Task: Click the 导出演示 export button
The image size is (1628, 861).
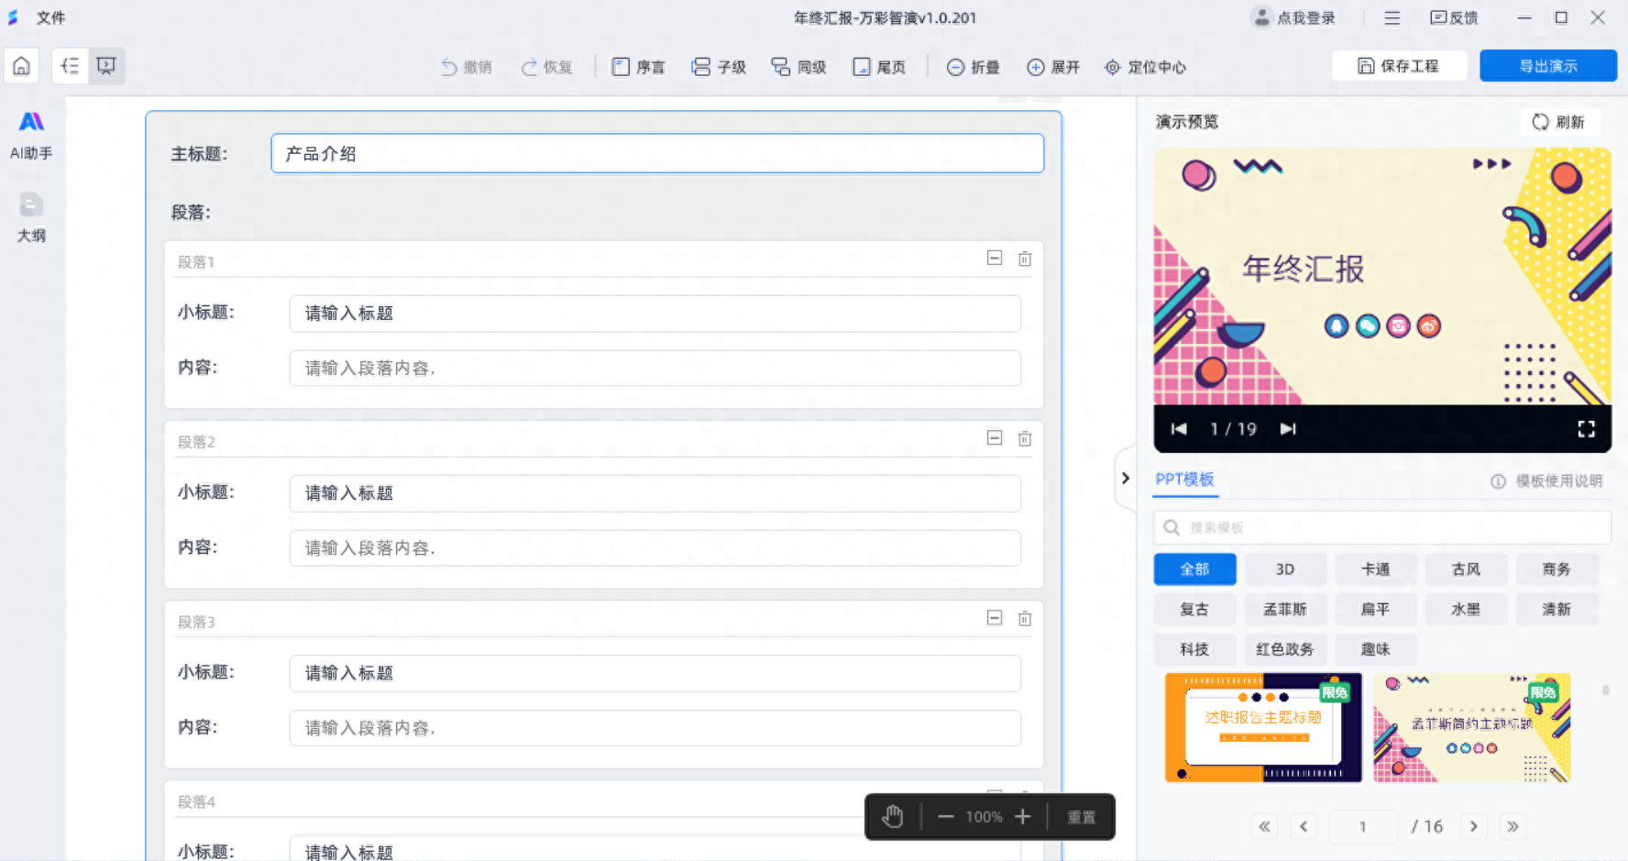Action: point(1548,66)
